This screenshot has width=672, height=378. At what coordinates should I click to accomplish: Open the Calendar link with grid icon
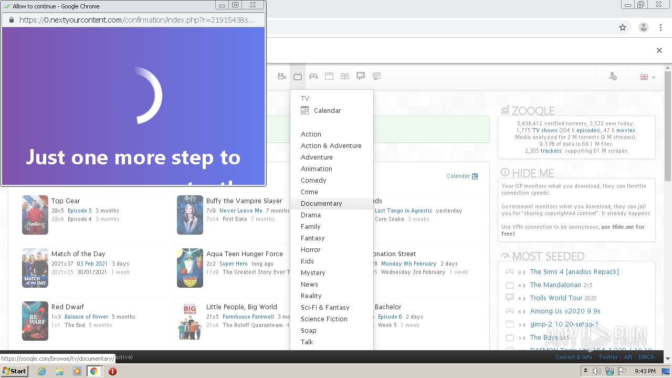[x=463, y=176]
